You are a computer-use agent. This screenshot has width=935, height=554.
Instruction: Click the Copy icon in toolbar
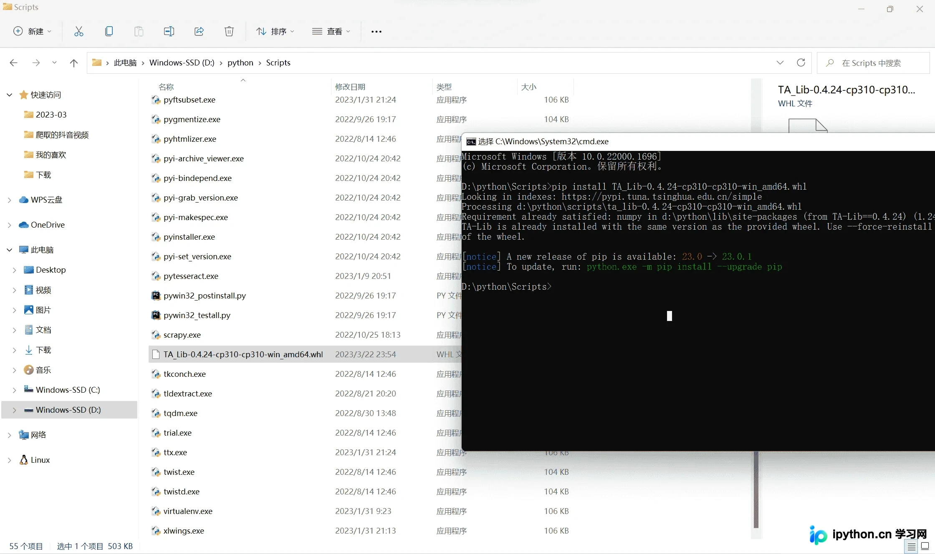(x=109, y=31)
